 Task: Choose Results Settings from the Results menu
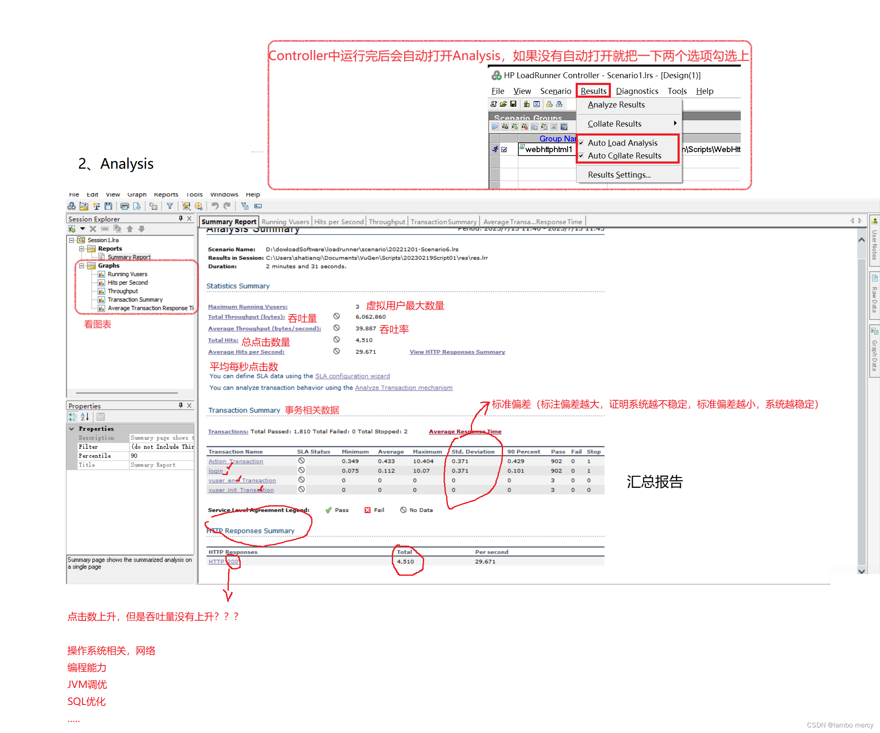pyautogui.click(x=619, y=175)
